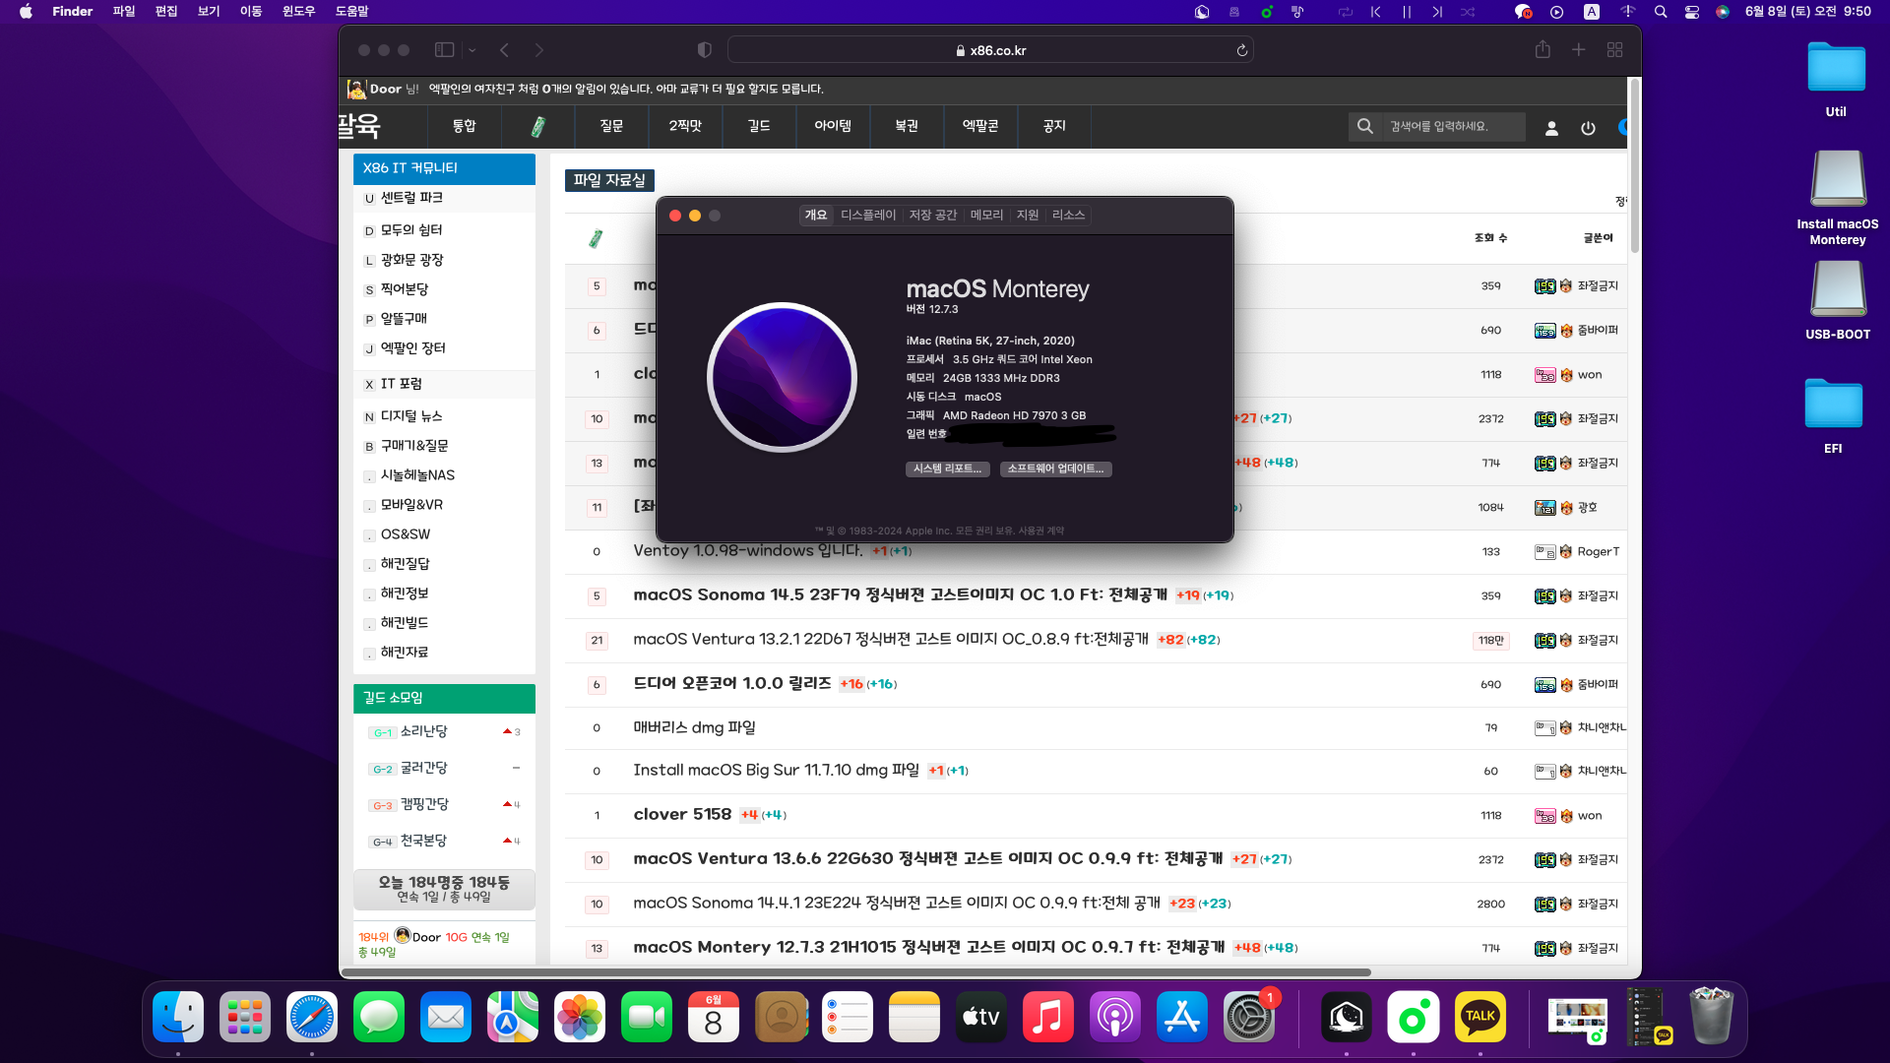
Task: Open 소리난당 guild link
Action: (x=423, y=731)
